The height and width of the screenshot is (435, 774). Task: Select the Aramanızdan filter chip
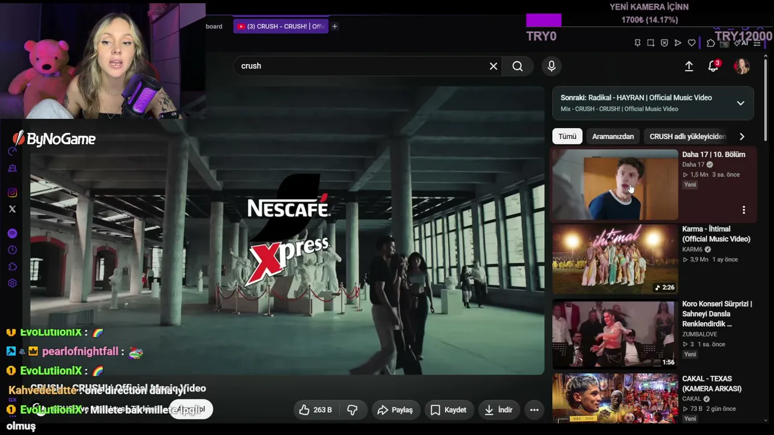coord(613,137)
